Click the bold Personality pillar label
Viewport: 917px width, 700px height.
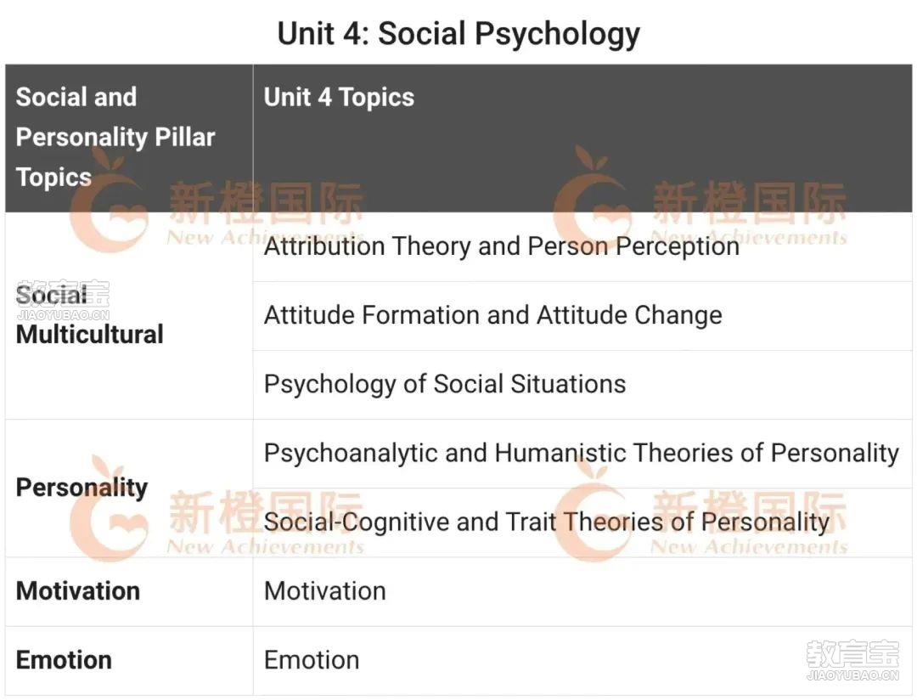(x=82, y=488)
